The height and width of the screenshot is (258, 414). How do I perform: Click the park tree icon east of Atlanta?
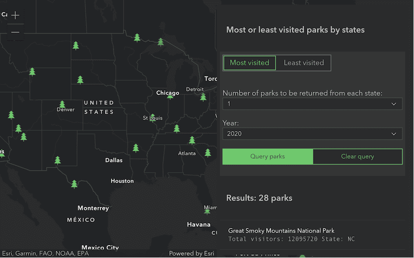point(208,153)
